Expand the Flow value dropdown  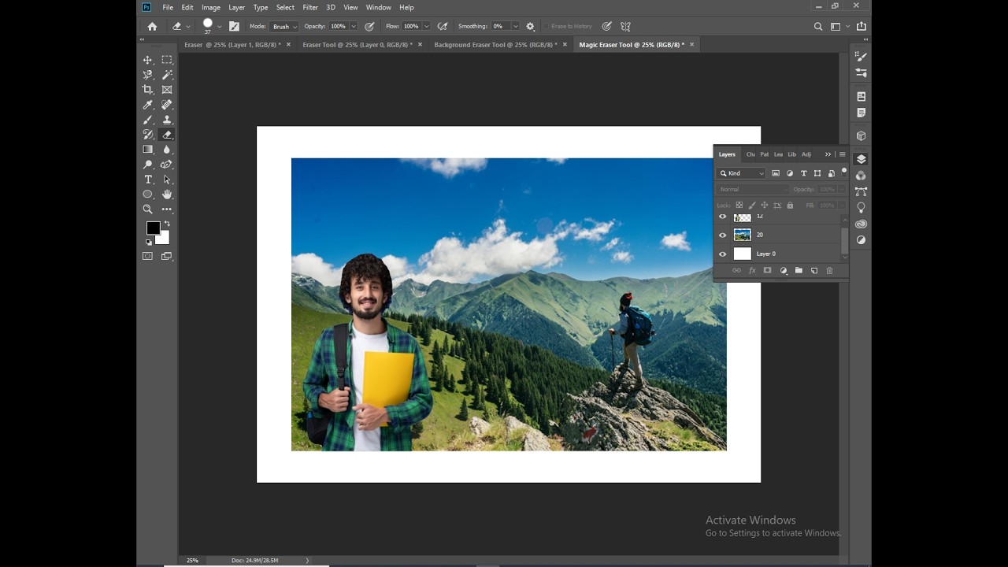click(426, 26)
